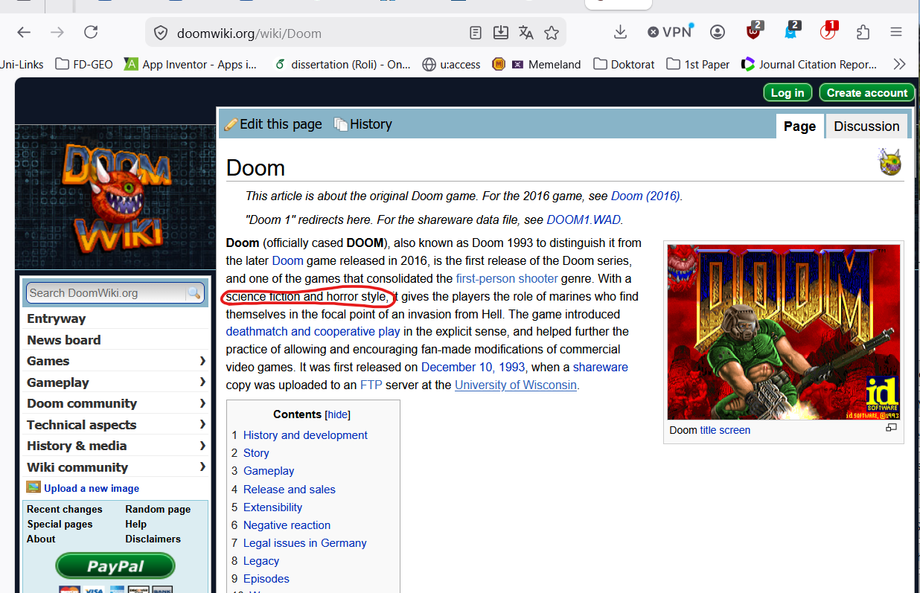Open the Doktorat bookmark folder
Image resolution: width=920 pixels, height=593 pixels.
(x=624, y=65)
